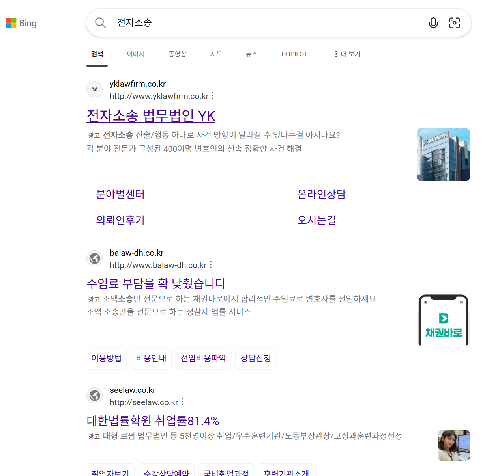Select the 검색 tab

point(97,54)
